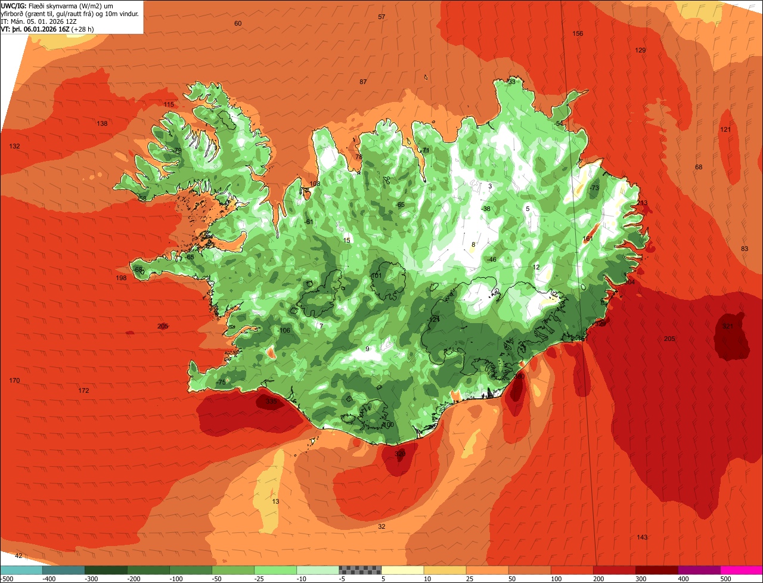This screenshot has height=583, width=763.
Task: Click the map value '198' off the west coast
Action: 122,278
